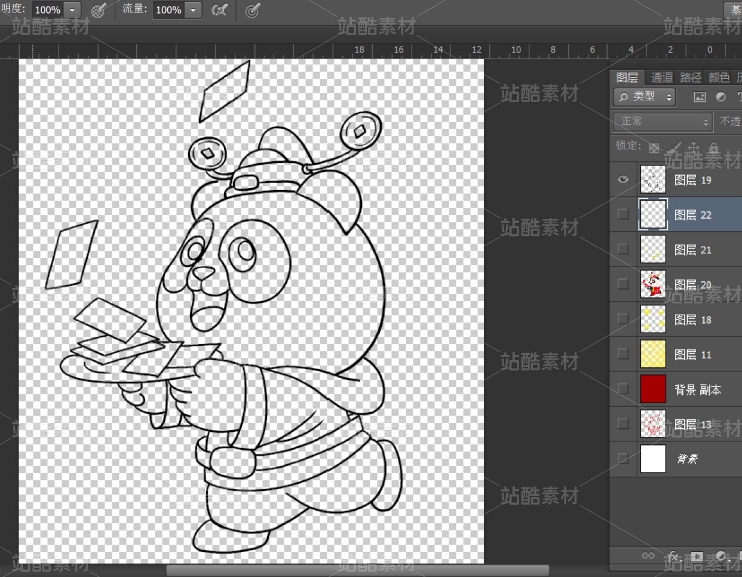This screenshot has width=742, height=577.
Task: Click layer name 图层 18
Action: click(693, 320)
